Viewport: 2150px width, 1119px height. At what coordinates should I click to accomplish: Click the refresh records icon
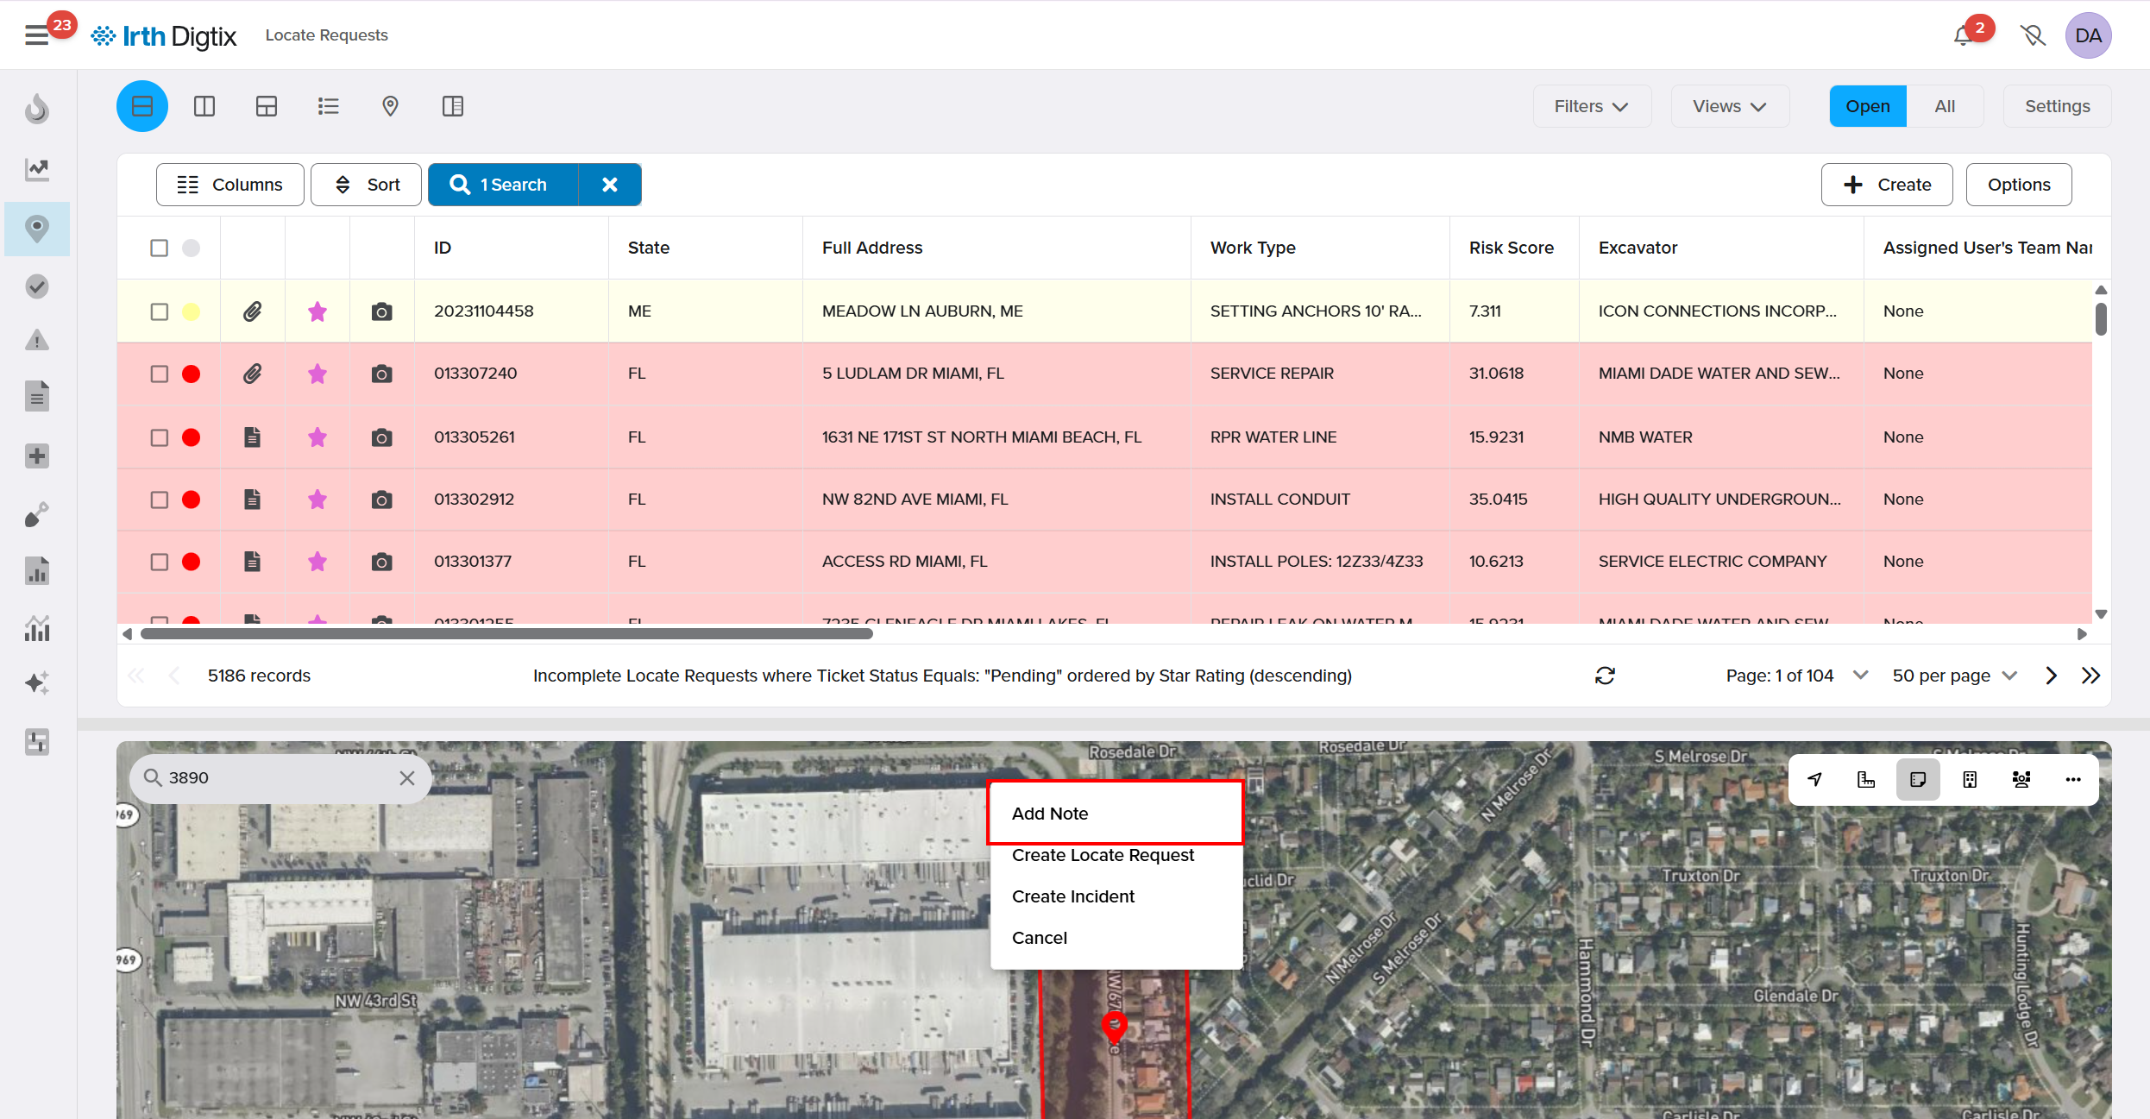click(1605, 676)
